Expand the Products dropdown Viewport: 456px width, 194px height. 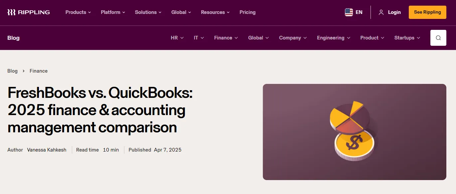pos(78,12)
